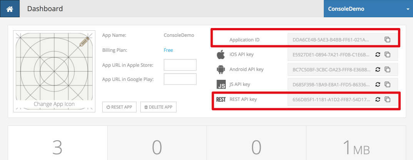Regenerate the REST API key
Viewport: 413px width, 160px height.
[x=378, y=100]
